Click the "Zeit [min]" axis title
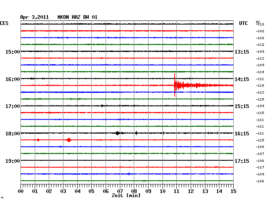266x202 pixels. tap(126, 195)
